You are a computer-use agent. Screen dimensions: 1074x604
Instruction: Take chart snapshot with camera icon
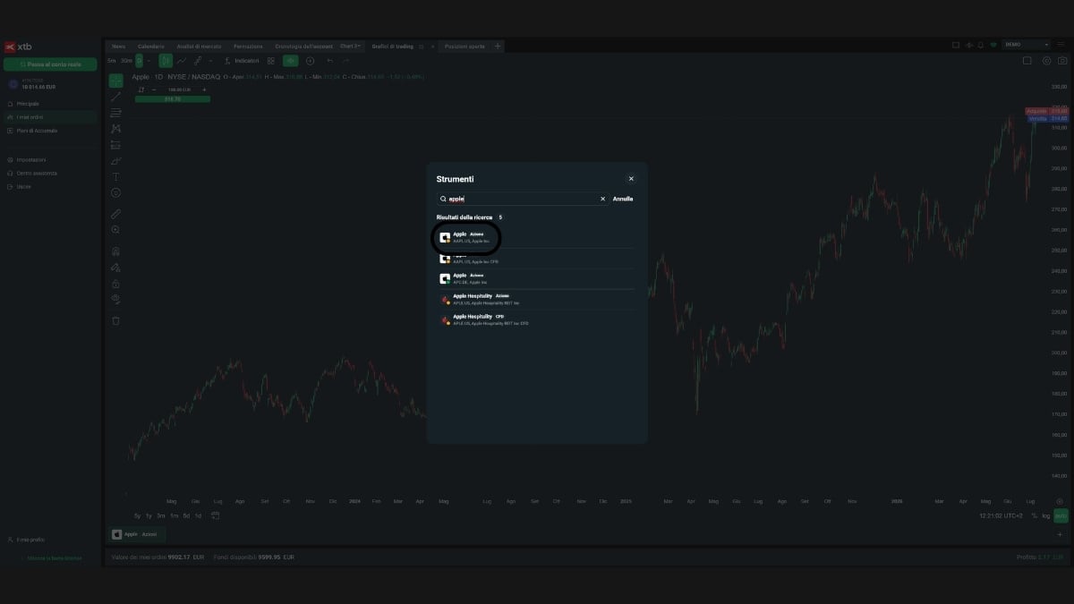point(1061,61)
